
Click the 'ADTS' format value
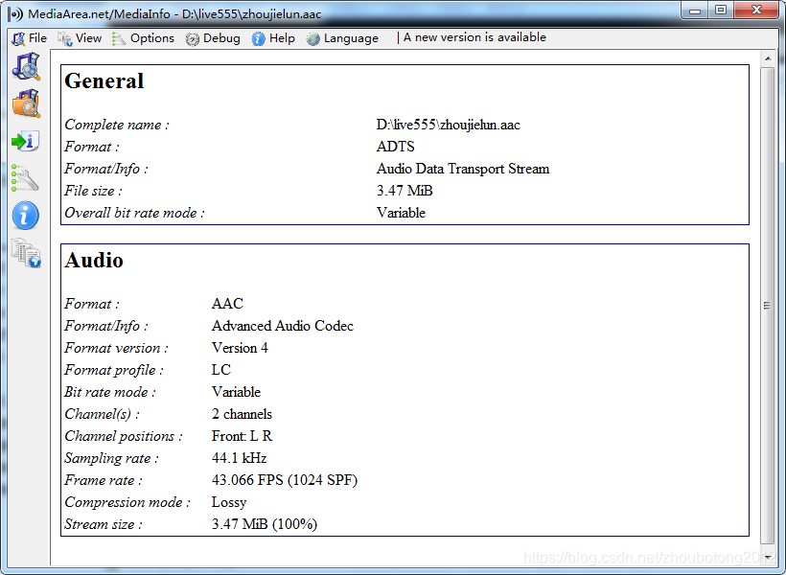(396, 147)
